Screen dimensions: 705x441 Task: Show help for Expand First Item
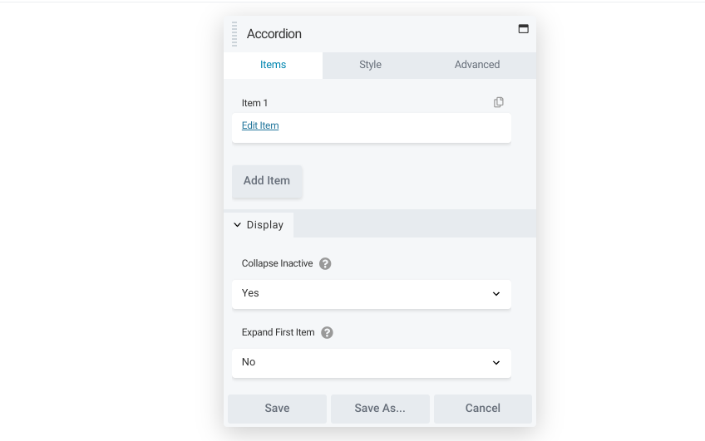[327, 333]
